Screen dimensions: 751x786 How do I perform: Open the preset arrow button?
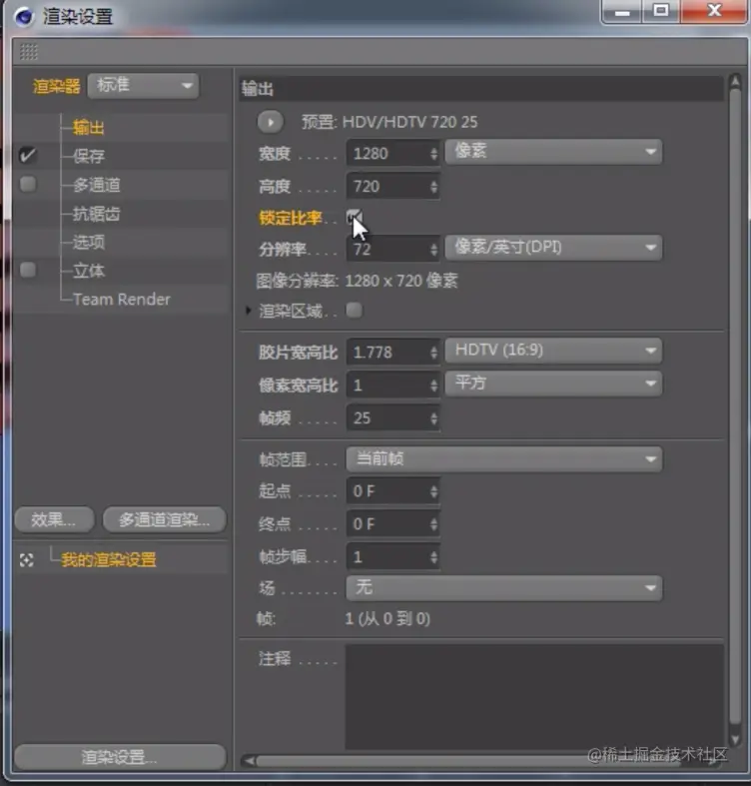click(271, 122)
